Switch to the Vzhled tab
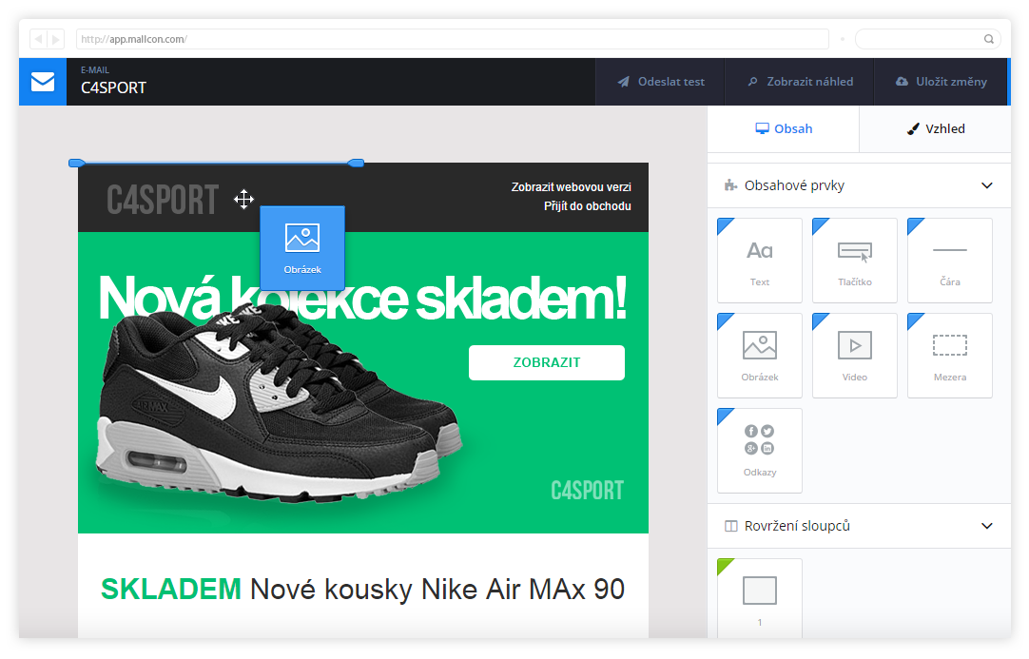 click(x=935, y=128)
